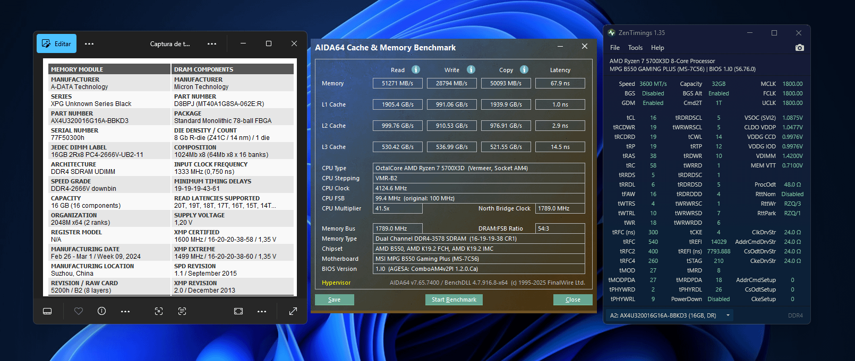The height and width of the screenshot is (361, 855).
Task: Click the ZenTimings app icon in its title bar
Action: coord(612,33)
